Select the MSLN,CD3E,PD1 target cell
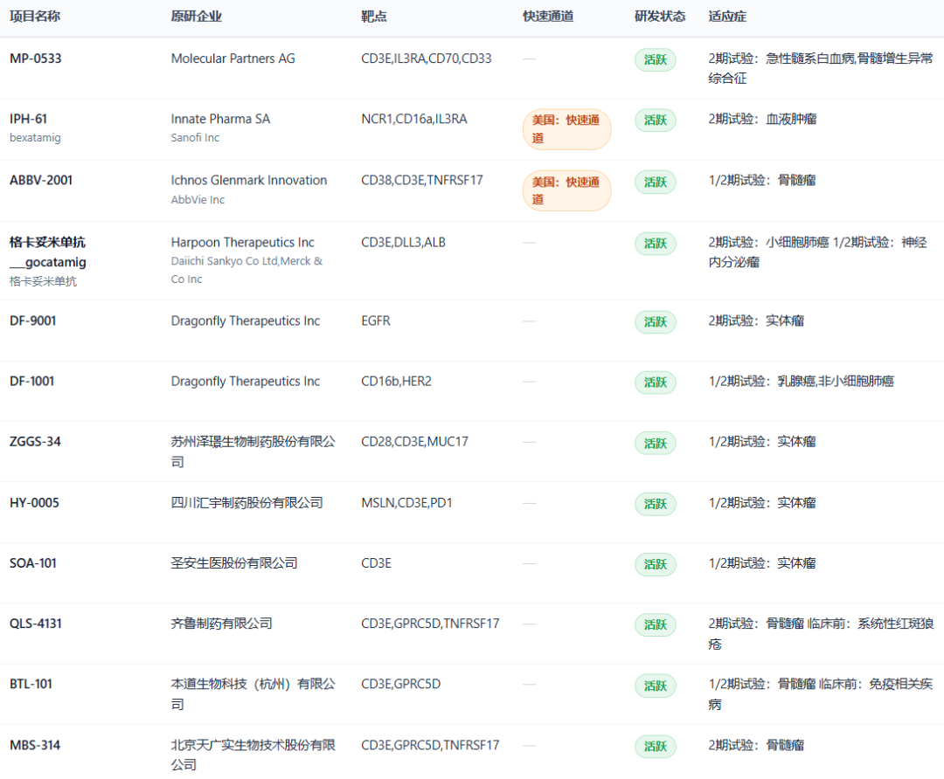 coord(407,502)
